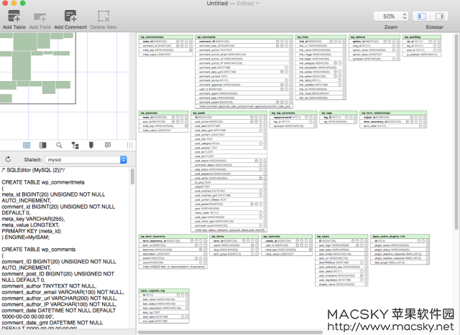460x335 pixels.
Task: Click the Delete Item toolbar icon
Action: (103, 16)
